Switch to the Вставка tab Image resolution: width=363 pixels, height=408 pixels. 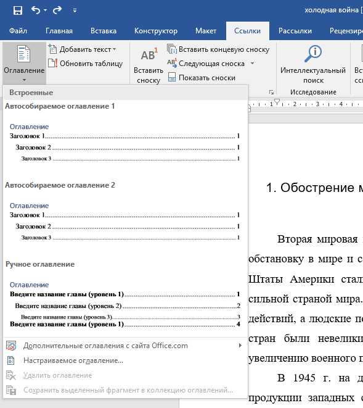[x=104, y=31]
